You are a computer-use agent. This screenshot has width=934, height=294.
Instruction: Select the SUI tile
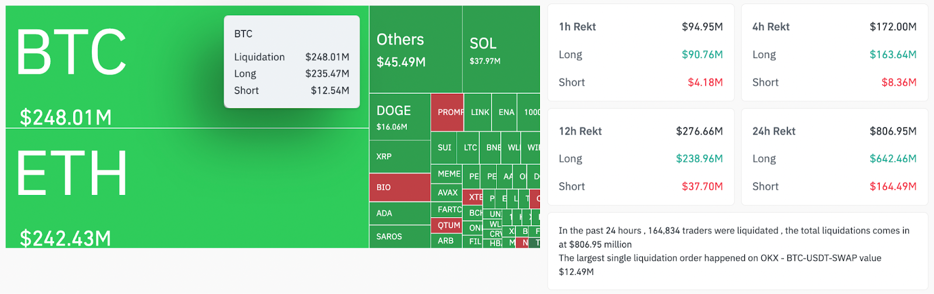pos(444,148)
